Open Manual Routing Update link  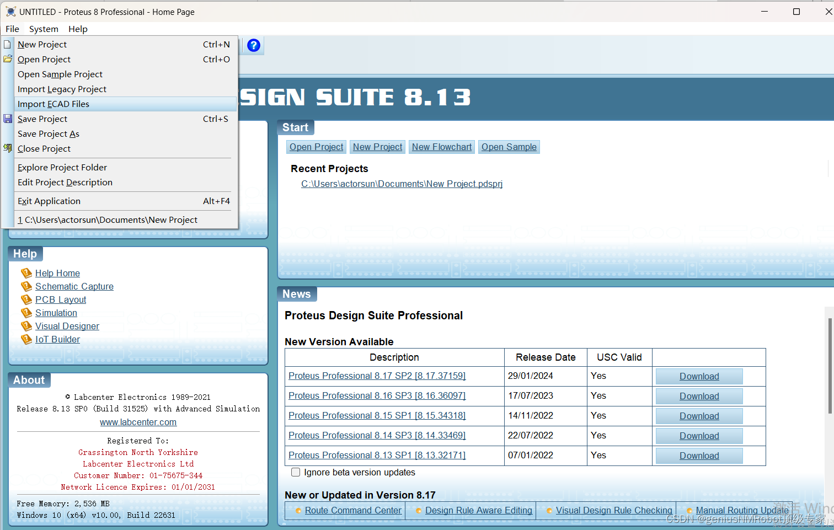point(742,510)
